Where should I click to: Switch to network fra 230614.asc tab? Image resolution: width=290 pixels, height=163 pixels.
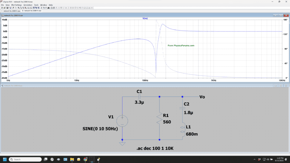(x=12, y=11)
